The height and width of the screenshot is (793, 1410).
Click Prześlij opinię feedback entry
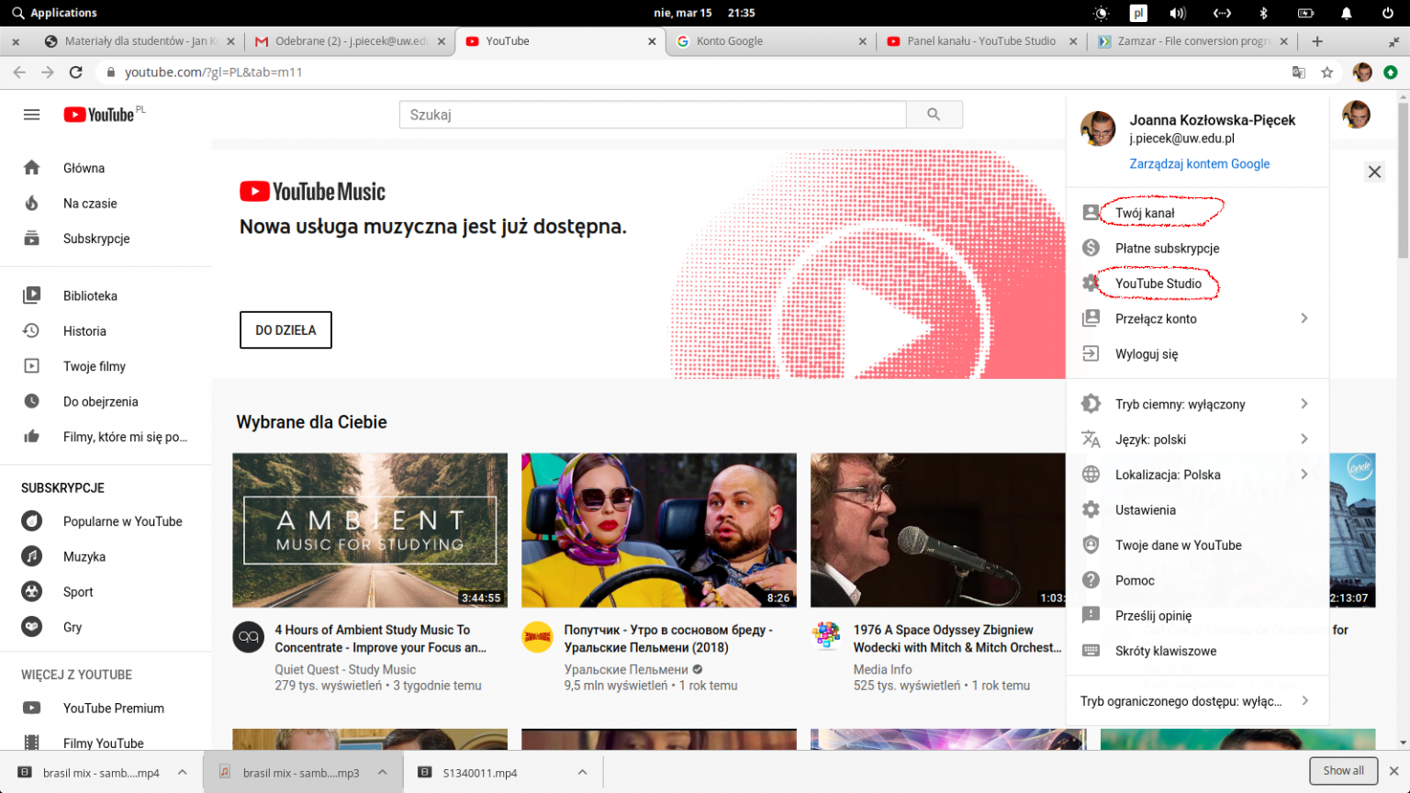pyautogui.click(x=1198, y=616)
